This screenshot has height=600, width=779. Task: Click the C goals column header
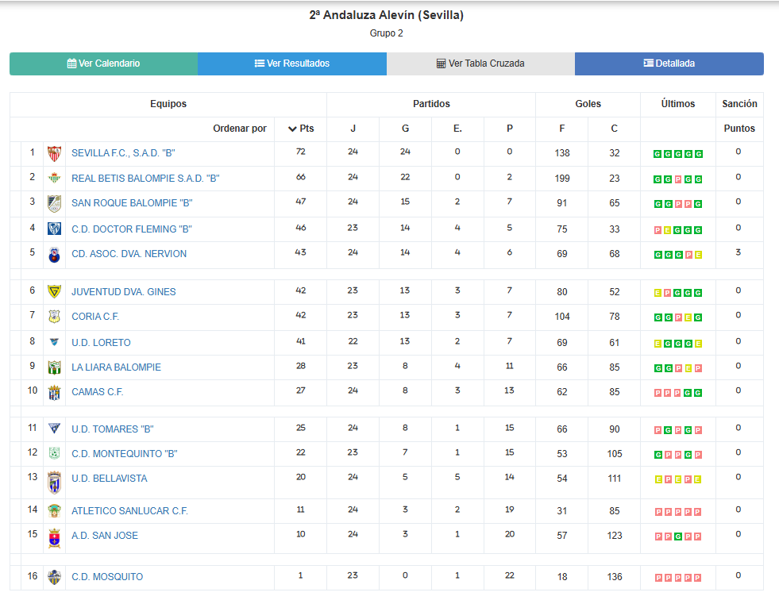tap(614, 129)
